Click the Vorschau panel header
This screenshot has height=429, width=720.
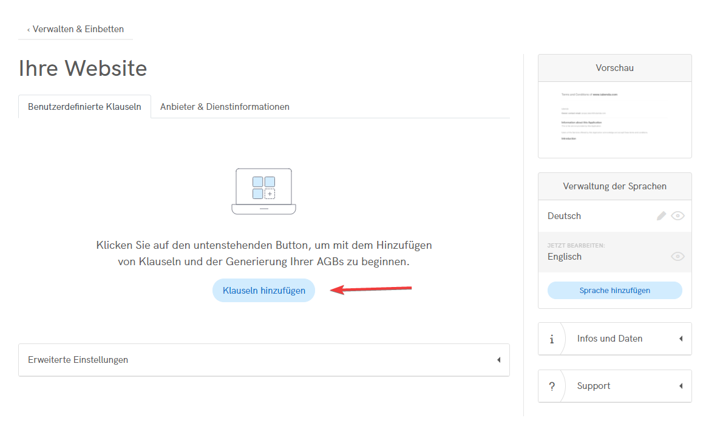pos(614,68)
